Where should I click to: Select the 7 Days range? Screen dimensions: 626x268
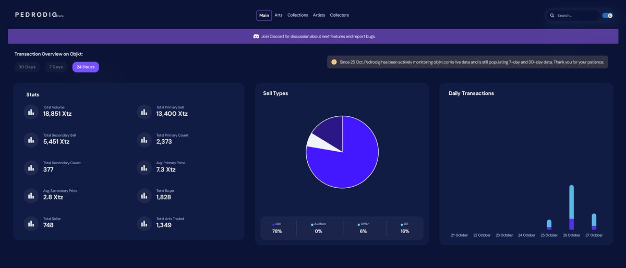point(56,67)
